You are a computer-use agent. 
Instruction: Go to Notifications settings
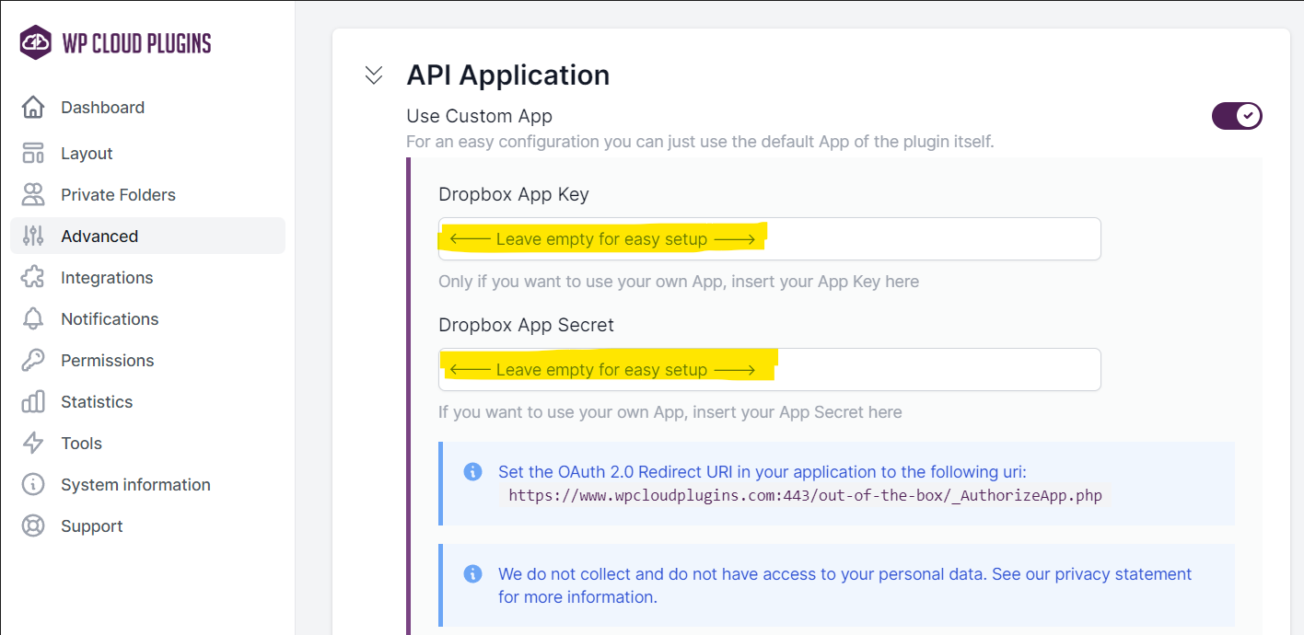(x=147, y=318)
